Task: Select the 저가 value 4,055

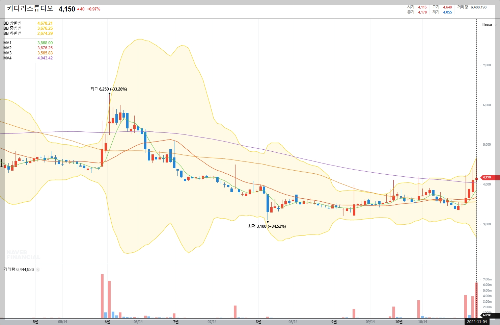Action: coord(447,12)
